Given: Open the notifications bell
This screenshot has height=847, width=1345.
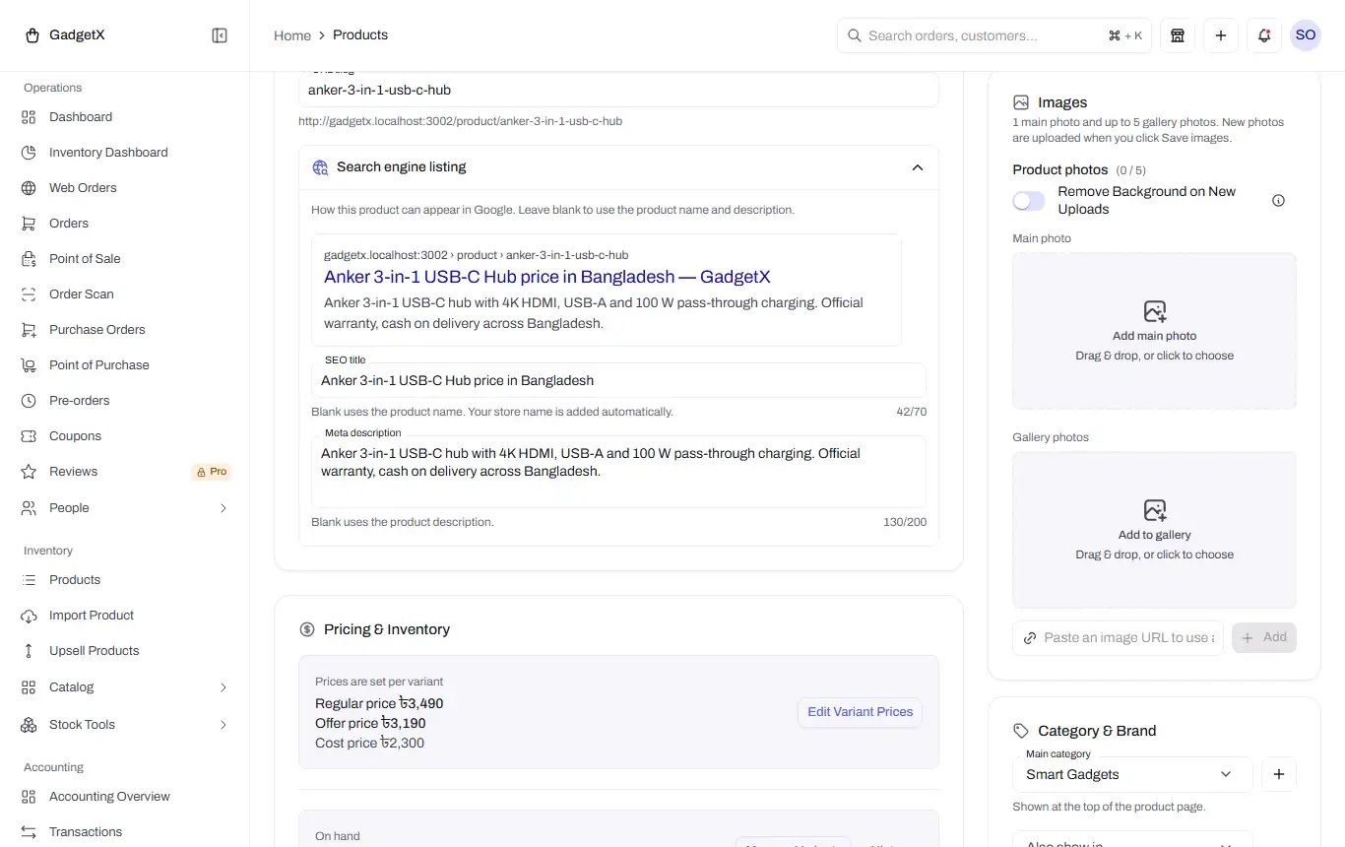Looking at the screenshot, I should click(x=1264, y=35).
